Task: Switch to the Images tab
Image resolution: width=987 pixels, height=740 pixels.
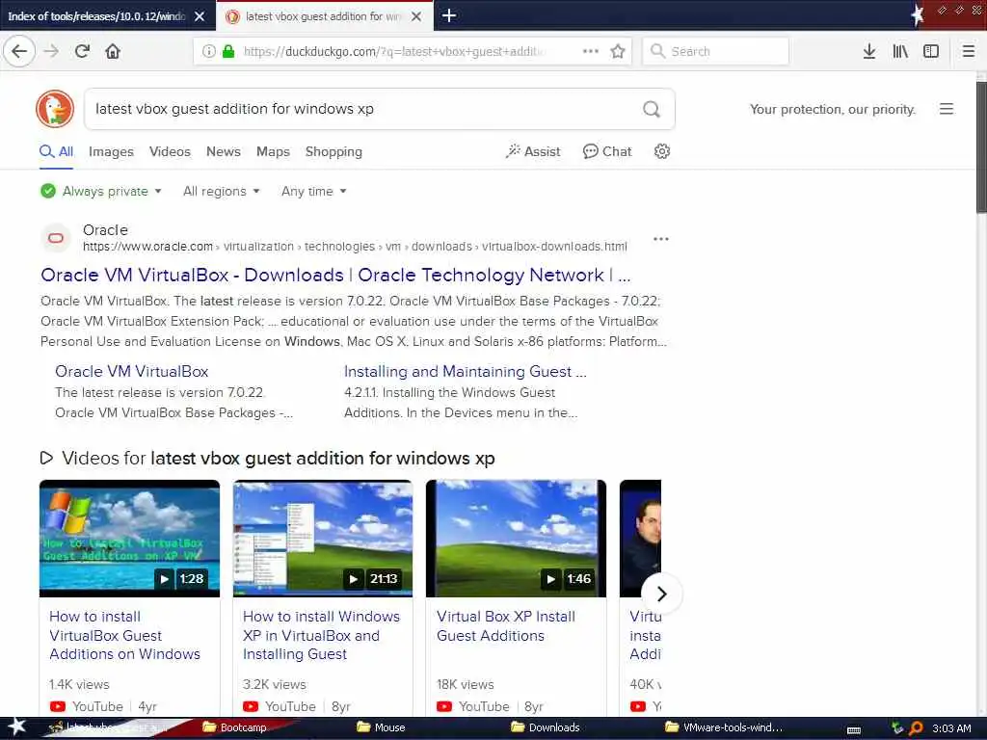Action: (x=111, y=151)
